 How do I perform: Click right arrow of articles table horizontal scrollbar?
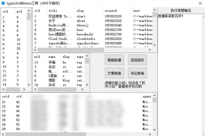[x=150, y=50]
